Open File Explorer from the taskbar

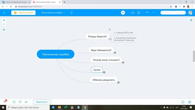pos(60,107)
